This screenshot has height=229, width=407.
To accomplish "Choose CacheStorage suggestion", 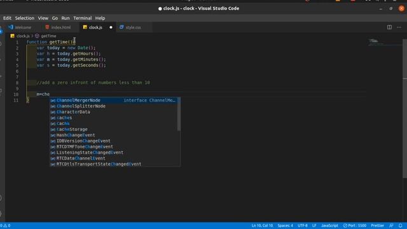I will pos(114,129).
